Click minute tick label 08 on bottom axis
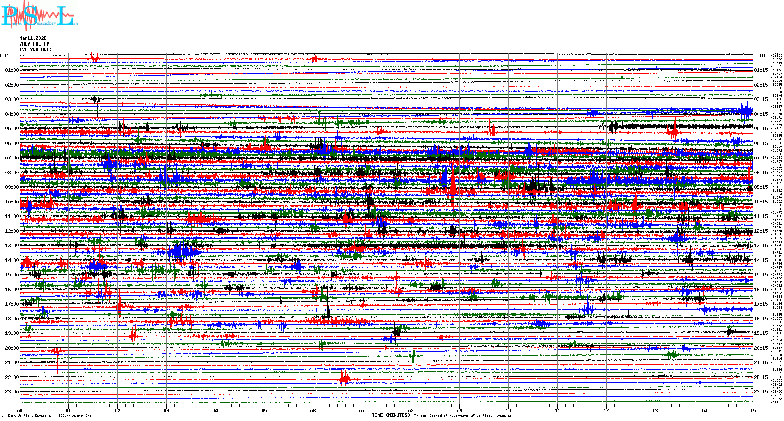 (x=411, y=411)
